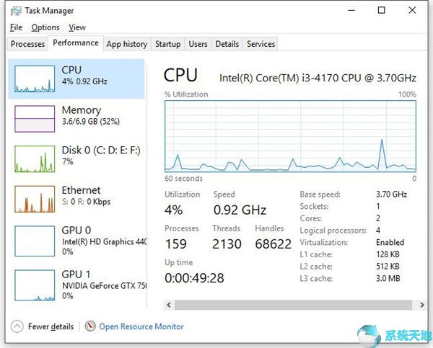Viewport: 433px width, 348px height.
Task: Select the Ethernet graph thumbnail
Action: click(35, 199)
